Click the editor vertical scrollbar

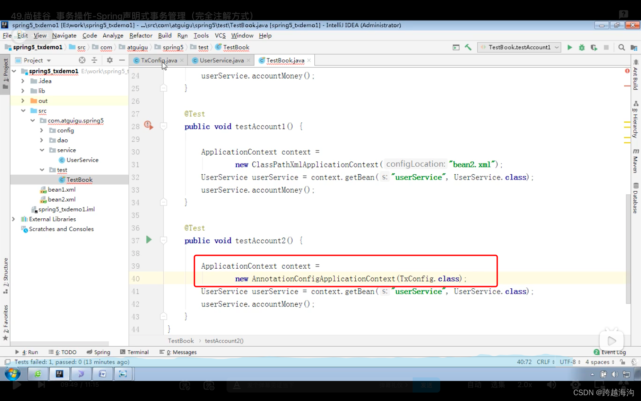(629, 250)
